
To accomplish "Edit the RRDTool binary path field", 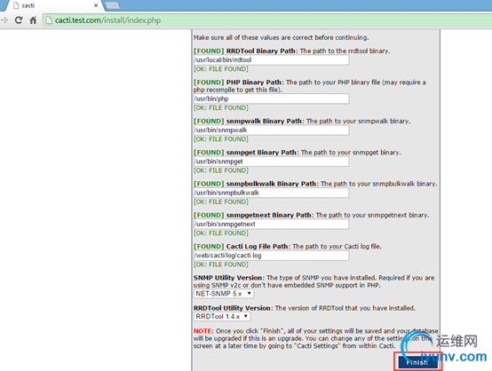I will (271, 59).
